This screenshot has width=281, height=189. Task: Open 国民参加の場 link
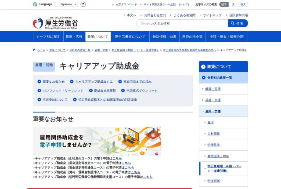coord(239,15)
